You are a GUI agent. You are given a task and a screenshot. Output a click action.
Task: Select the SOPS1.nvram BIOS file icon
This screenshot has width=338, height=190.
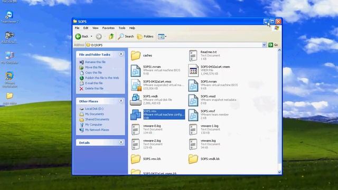click(x=136, y=70)
